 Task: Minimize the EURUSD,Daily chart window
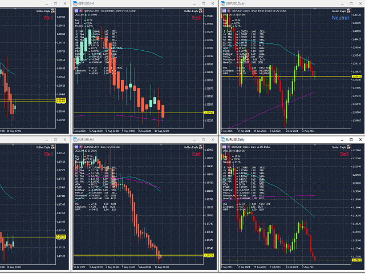click(x=342, y=140)
